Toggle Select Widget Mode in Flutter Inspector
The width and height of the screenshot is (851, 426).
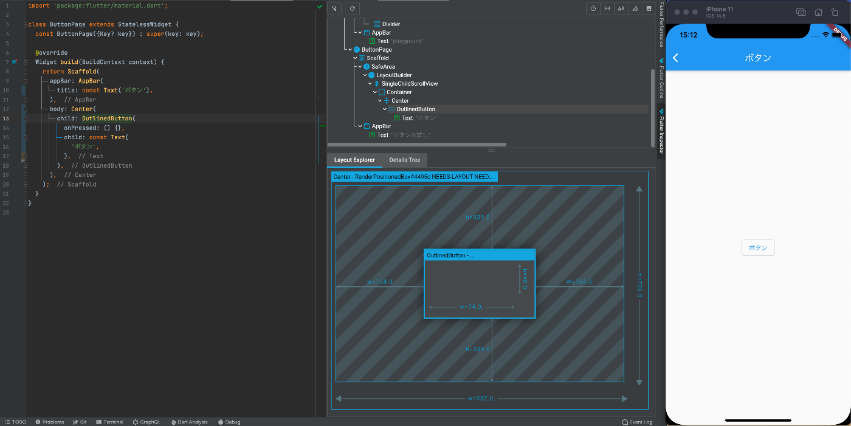(x=334, y=9)
